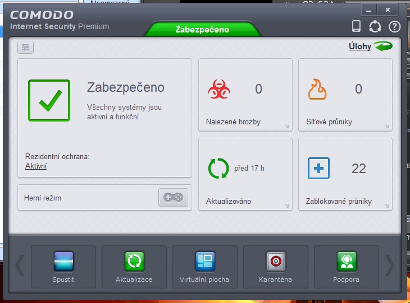This screenshot has height=303, width=410.
Task: Click the 0 count in Nalezené hrozby
Action: point(258,89)
